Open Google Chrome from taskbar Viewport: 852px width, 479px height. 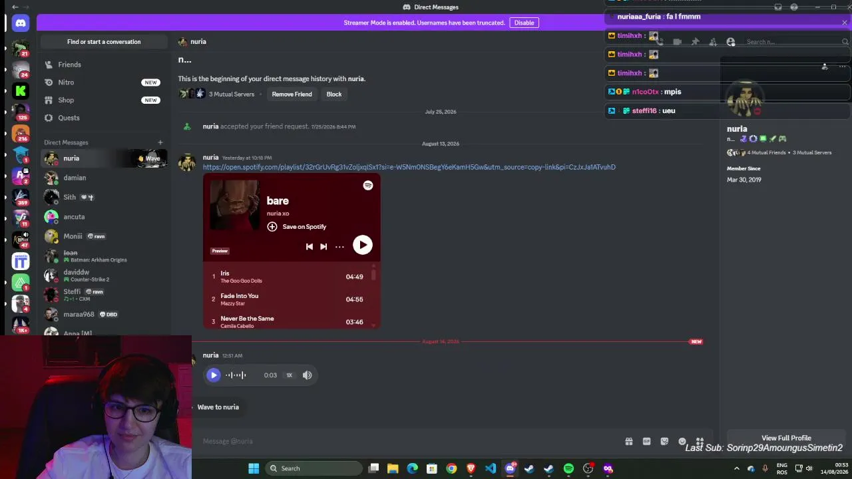[451, 468]
